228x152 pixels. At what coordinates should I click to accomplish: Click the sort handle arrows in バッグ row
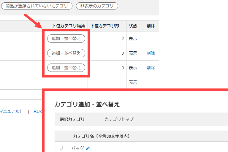(62, 148)
